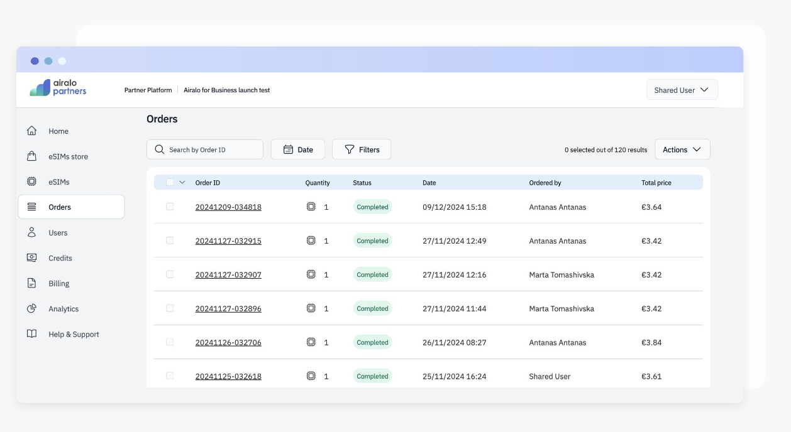
Task: Open the Actions dropdown menu
Action: click(682, 149)
